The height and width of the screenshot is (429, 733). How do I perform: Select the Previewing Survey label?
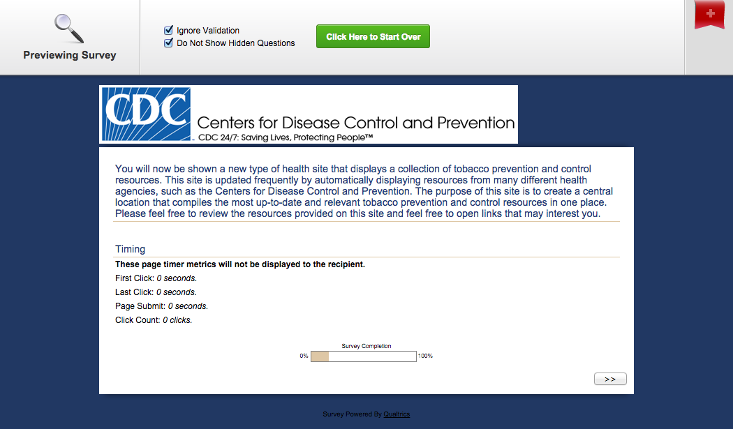click(x=70, y=55)
